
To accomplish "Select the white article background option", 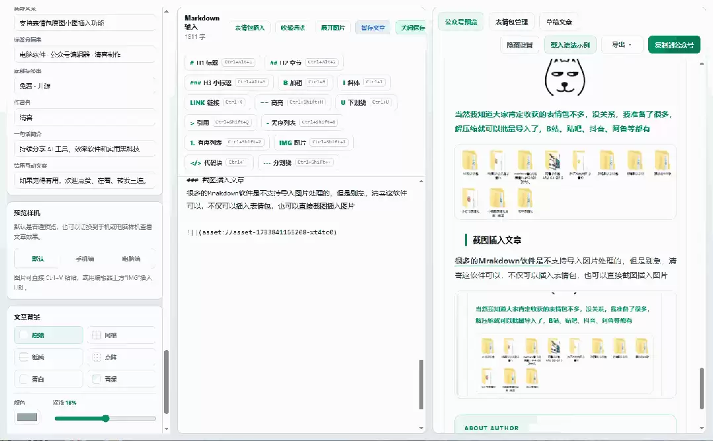I will tap(49, 379).
